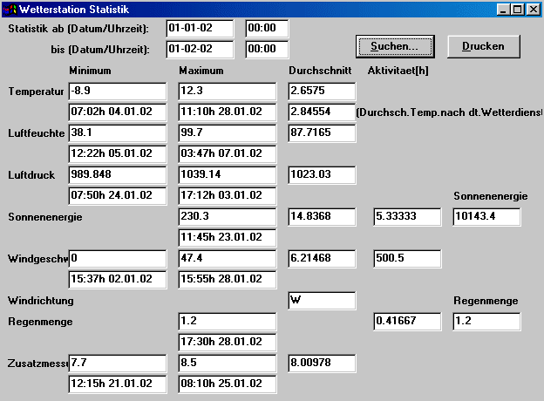Select the end time field next to 01-02-02

[267, 50]
